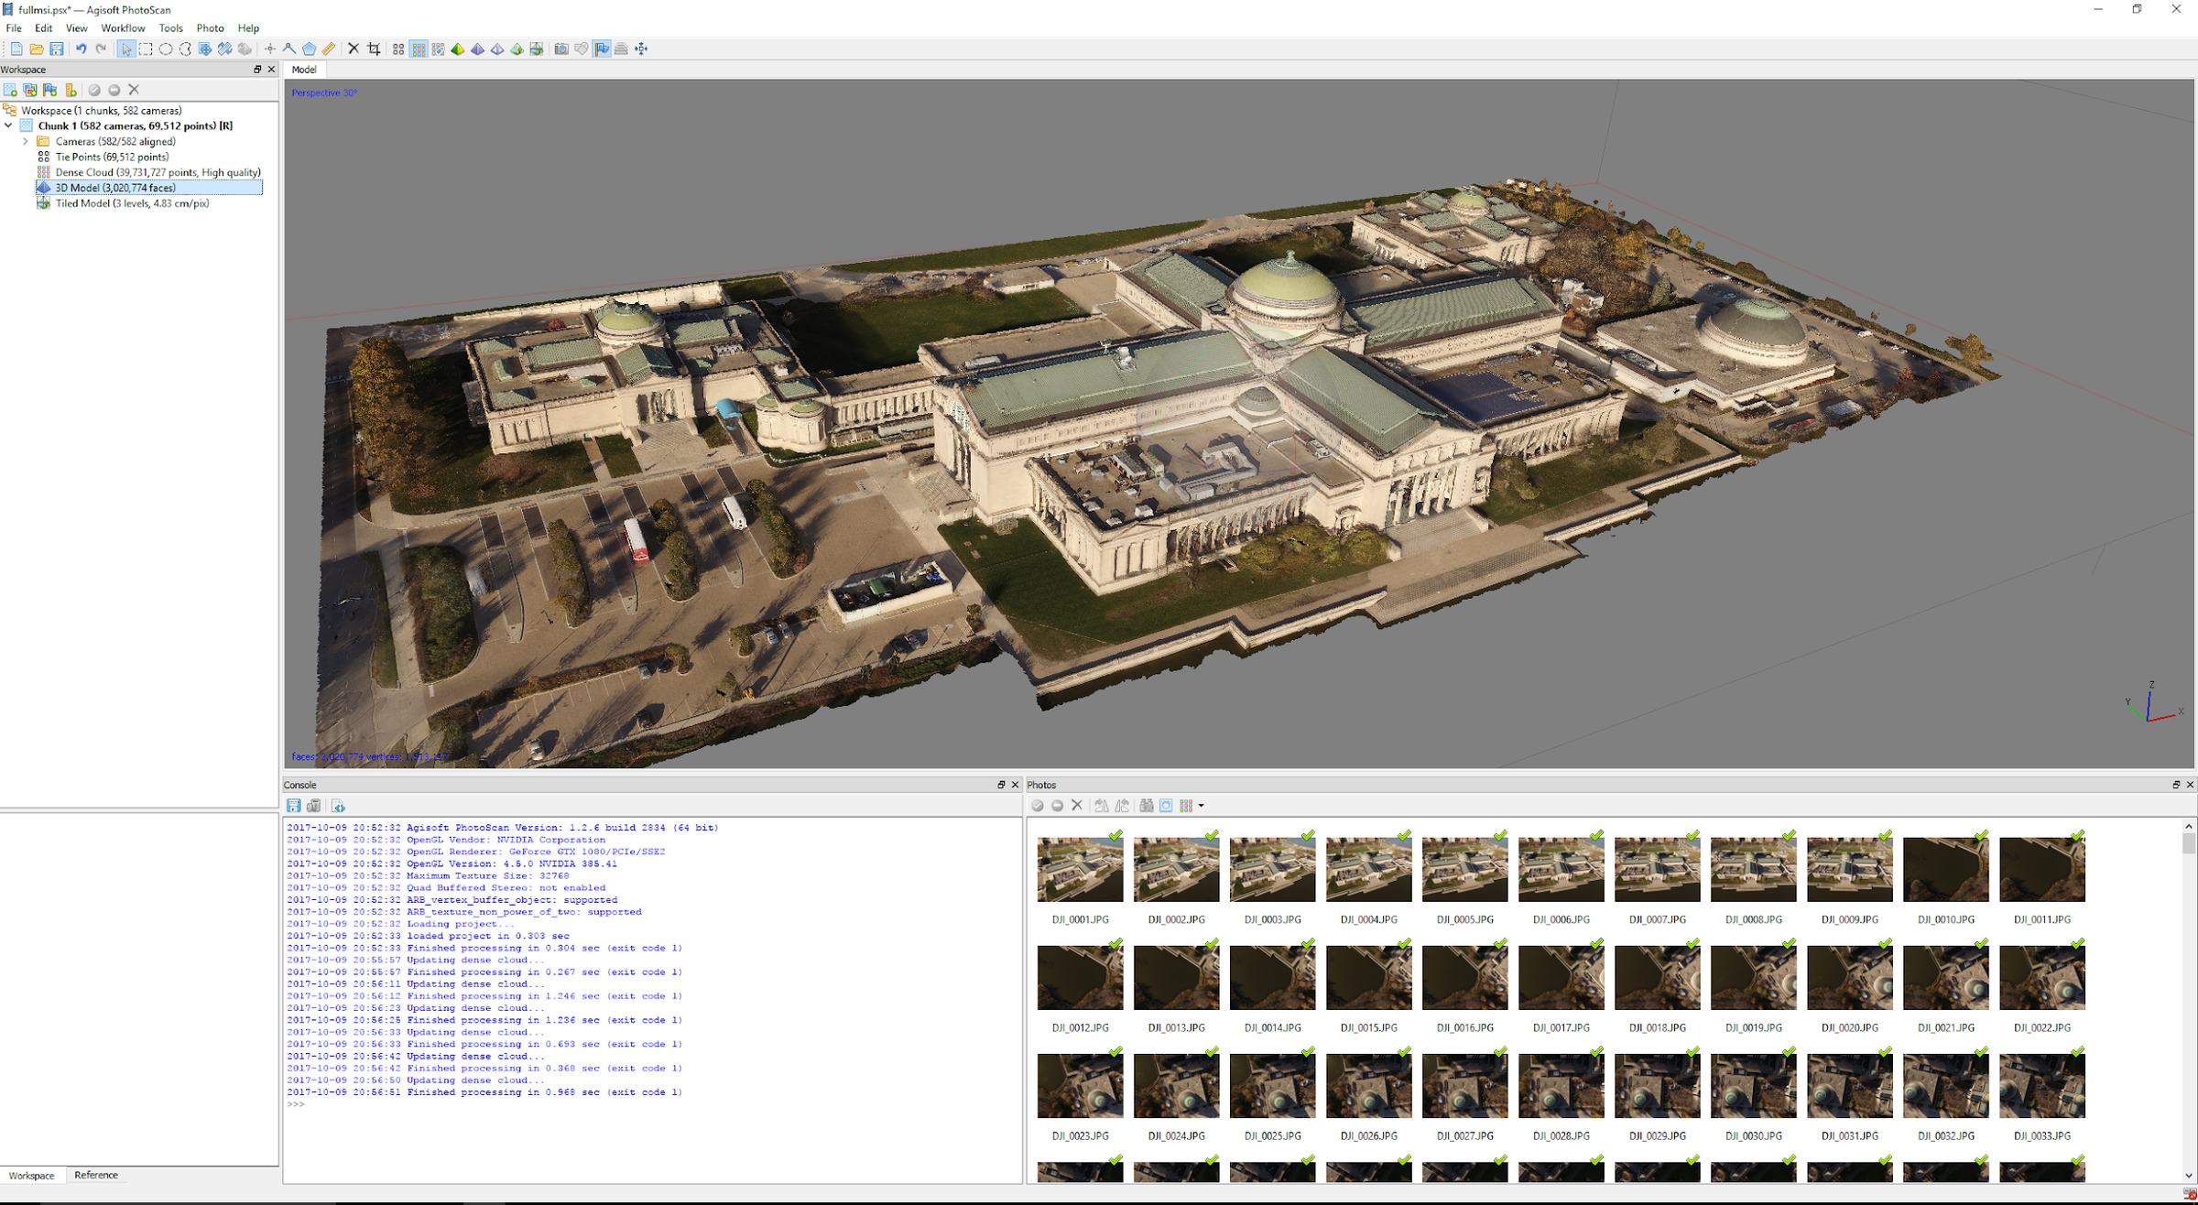The width and height of the screenshot is (2198, 1205).
Task: Toggle Show Cameras in the toolbar
Action: pos(561,49)
